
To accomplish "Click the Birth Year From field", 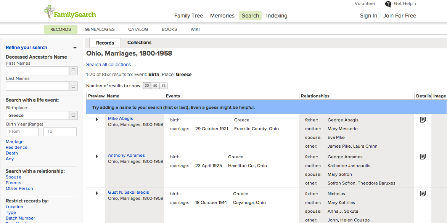I will pyautogui.click(x=22, y=131).
